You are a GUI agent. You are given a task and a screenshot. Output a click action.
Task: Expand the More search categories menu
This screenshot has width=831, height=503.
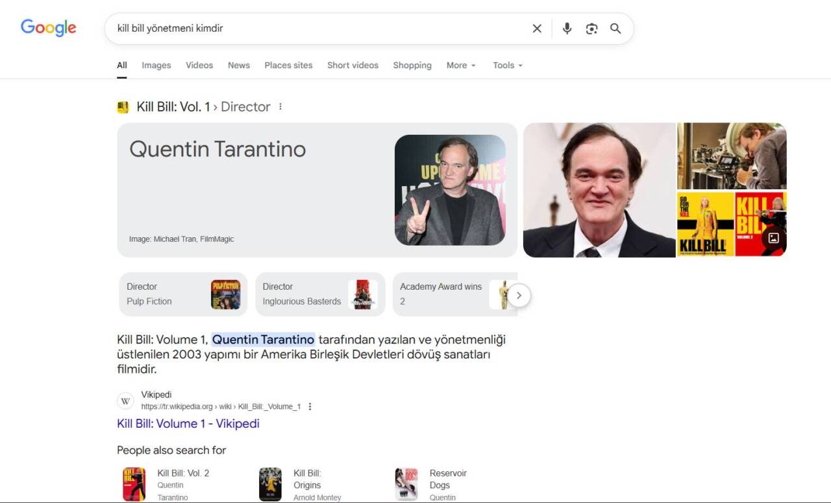[x=460, y=65]
